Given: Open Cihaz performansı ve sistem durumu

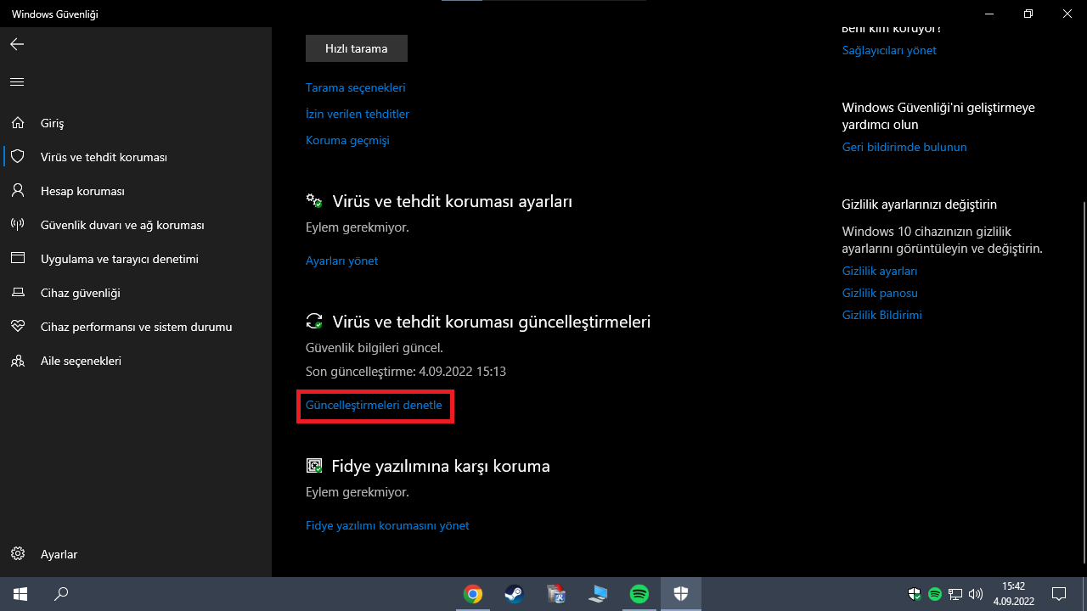Looking at the screenshot, I should pyautogui.click(x=136, y=327).
